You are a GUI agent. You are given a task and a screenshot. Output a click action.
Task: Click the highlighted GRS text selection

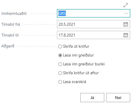point(62,13)
